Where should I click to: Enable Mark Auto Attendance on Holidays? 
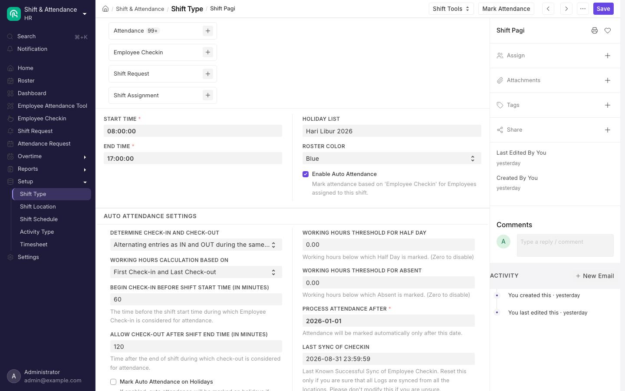pyautogui.click(x=113, y=382)
